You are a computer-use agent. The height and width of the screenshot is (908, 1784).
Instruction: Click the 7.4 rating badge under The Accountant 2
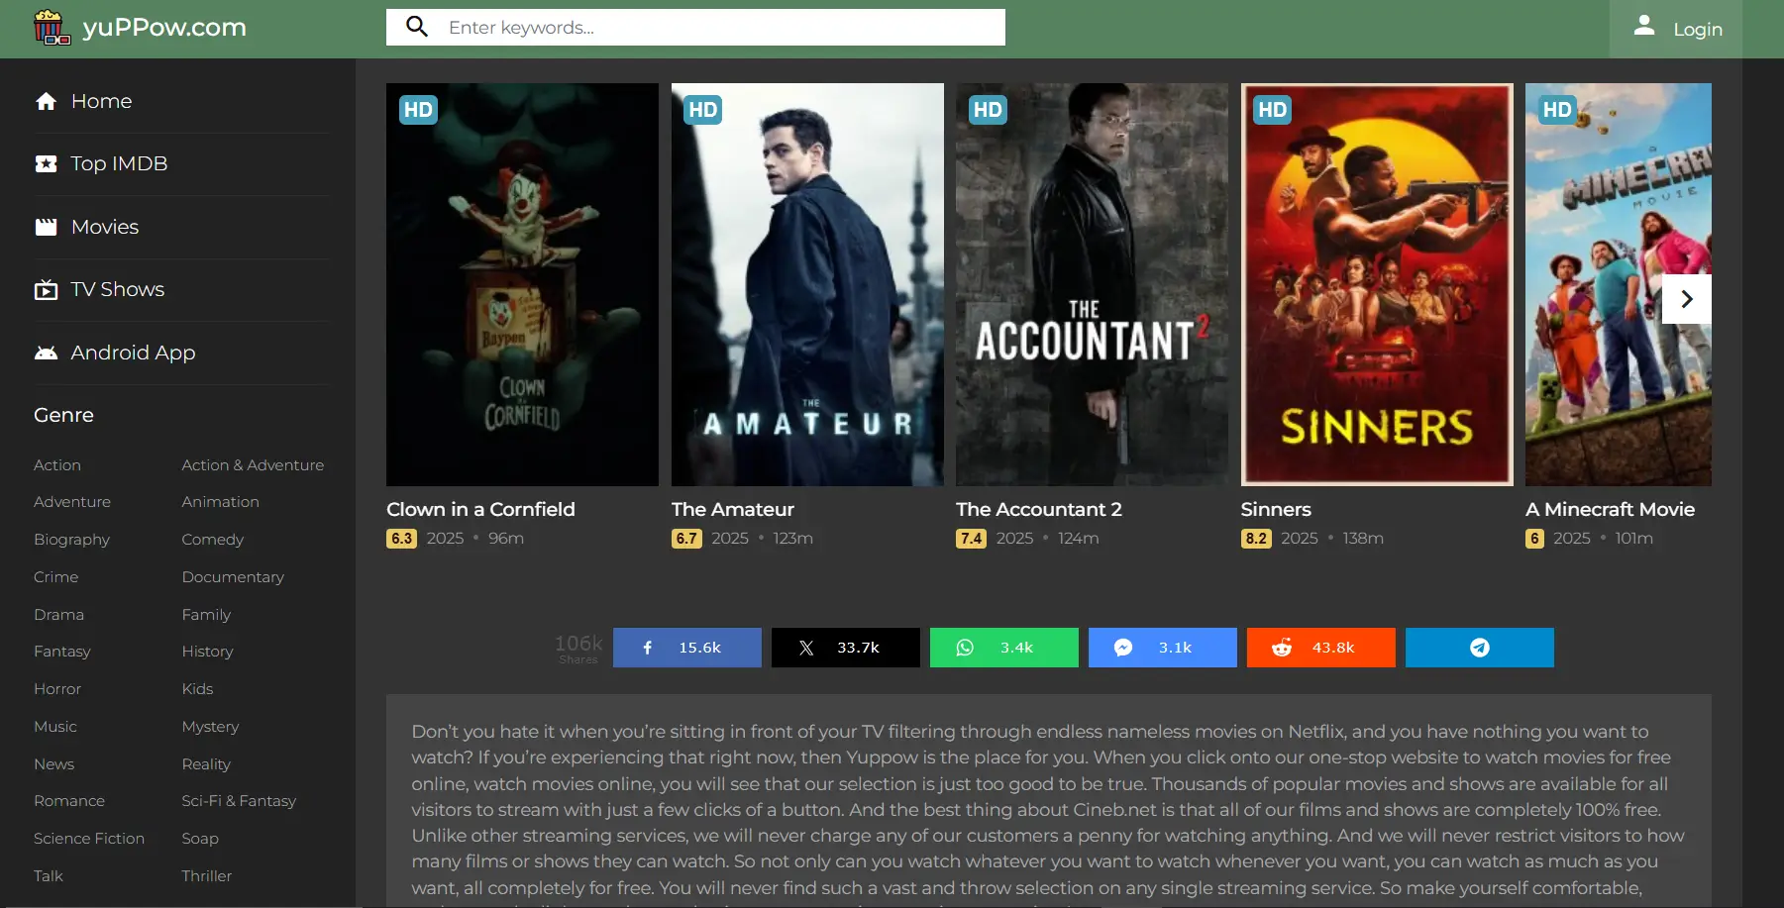[971, 539]
